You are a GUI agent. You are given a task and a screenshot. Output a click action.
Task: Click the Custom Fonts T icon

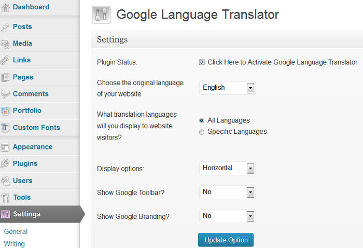coord(5,128)
